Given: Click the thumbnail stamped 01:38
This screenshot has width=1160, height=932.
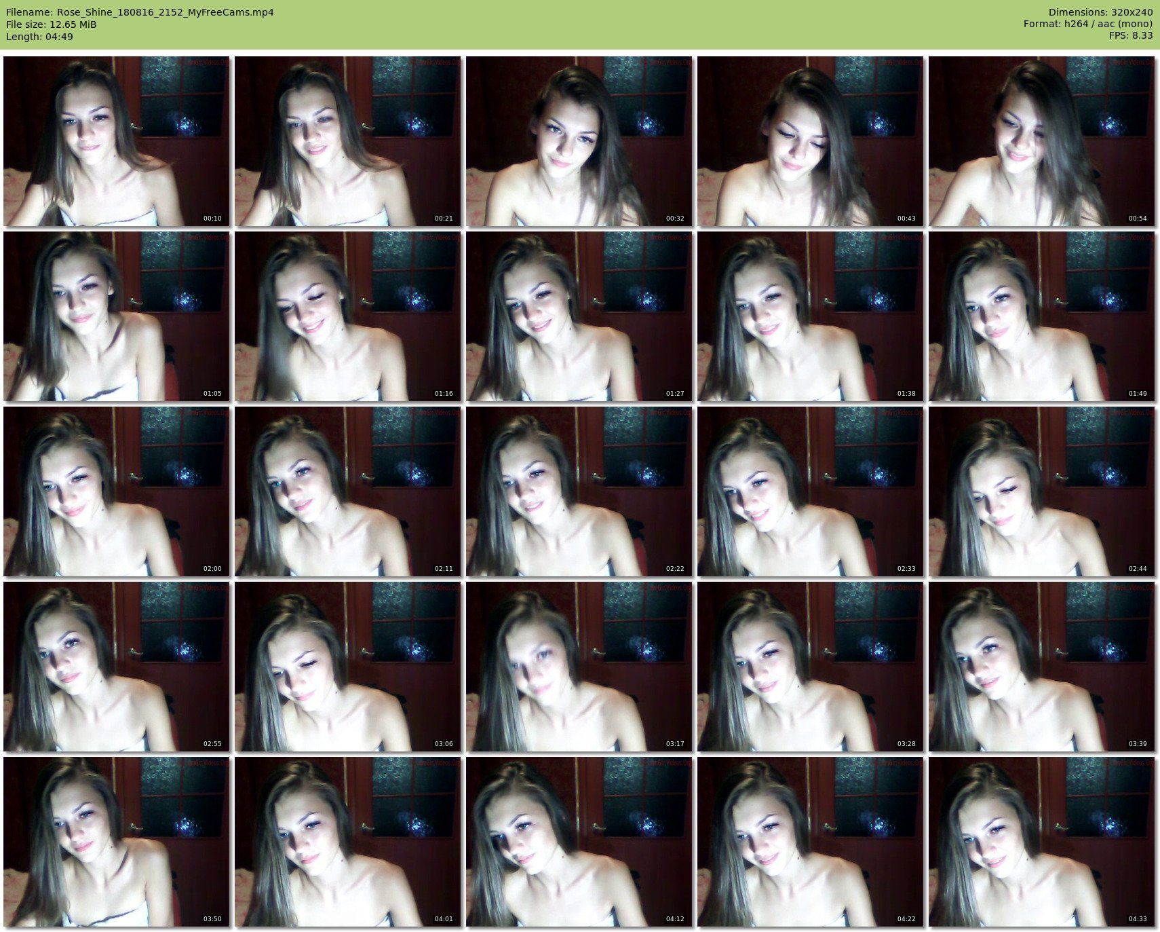Looking at the screenshot, I should click(x=811, y=316).
